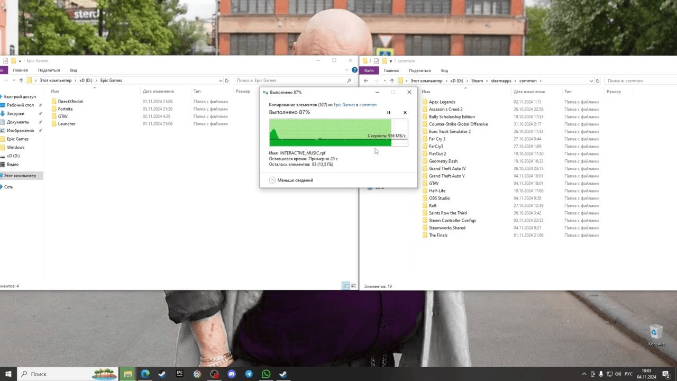This screenshot has height=381, width=677.
Task: Switch the 'РУС' input language indicator
Action: [x=629, y=374]
